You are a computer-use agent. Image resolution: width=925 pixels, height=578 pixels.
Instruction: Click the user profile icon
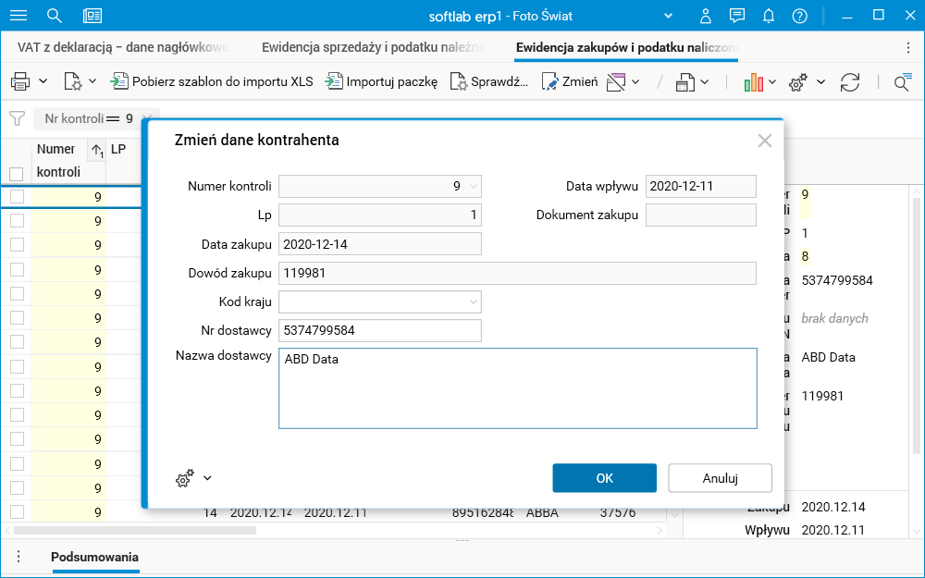point(706,16)
